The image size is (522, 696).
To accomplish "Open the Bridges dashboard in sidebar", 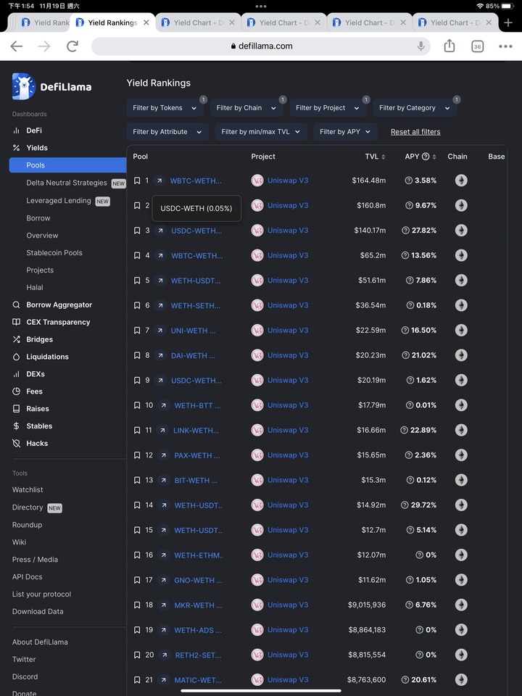I will (39, 339).
